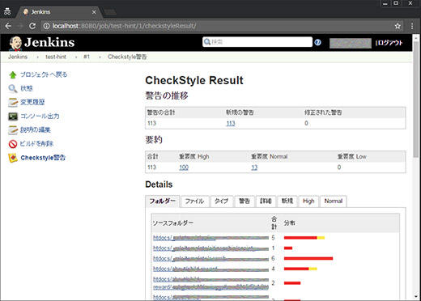Click the green arrow back-to-project icon
Viewport: 421px width, 301px height.
click(x=13, y=74)
